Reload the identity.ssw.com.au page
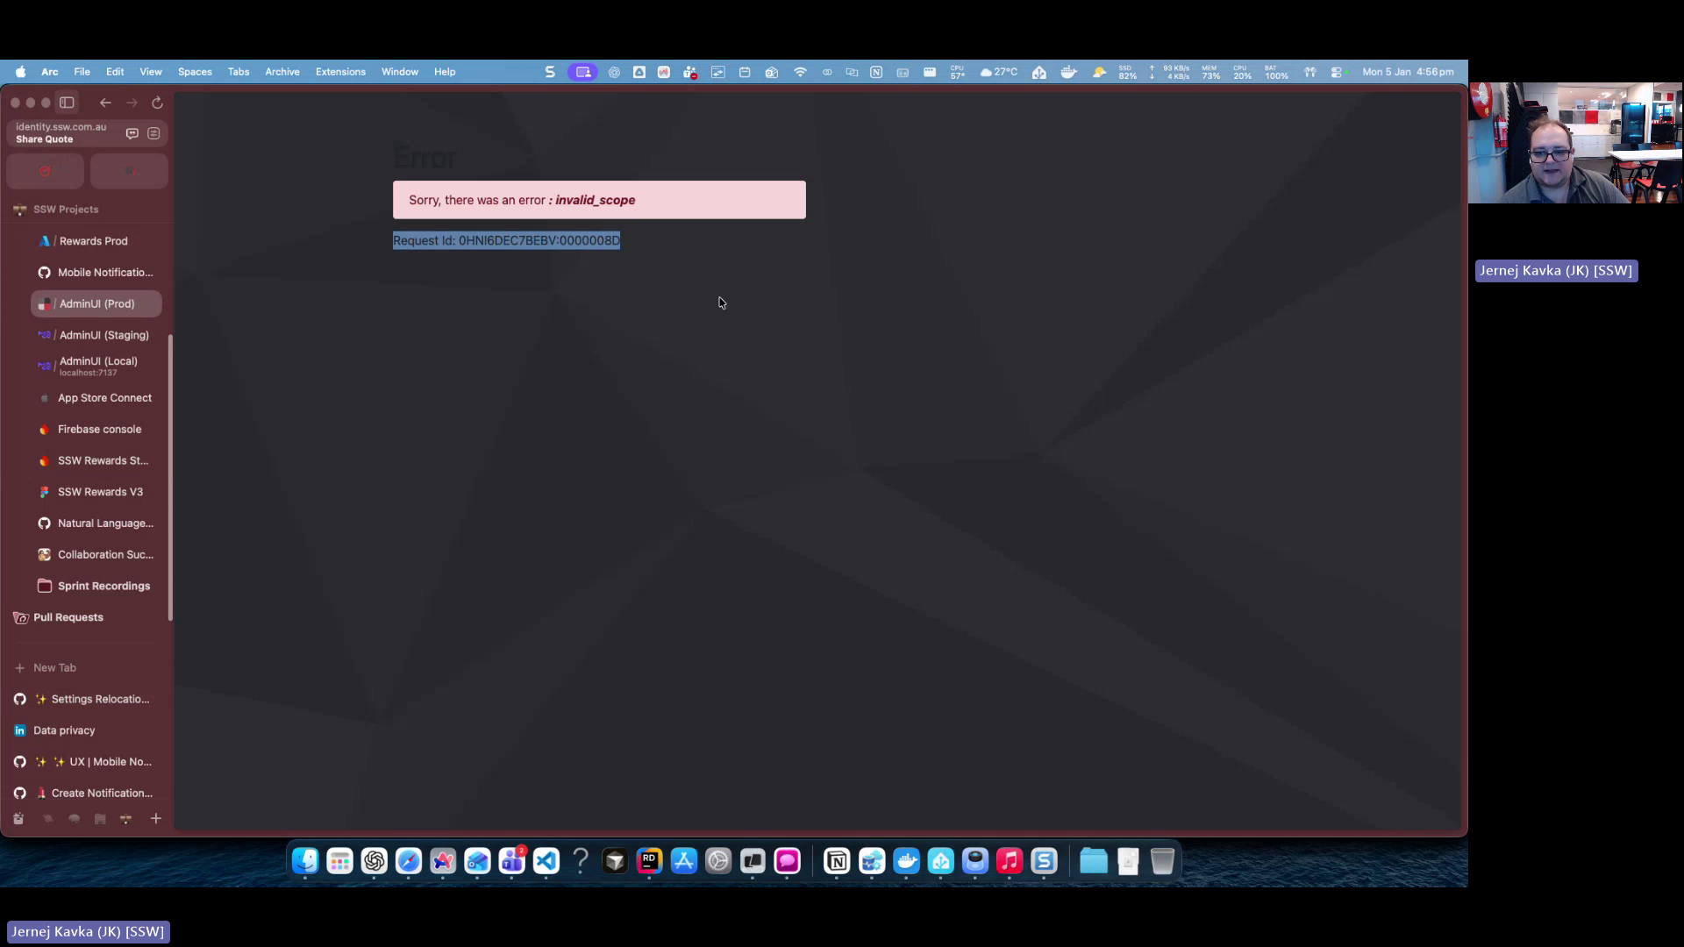Image resolution: width=1684 pixels, height=947 pixels. pyautogui.click(x=157, y=103)
